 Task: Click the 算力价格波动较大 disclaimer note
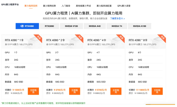[x=43, y=103]
